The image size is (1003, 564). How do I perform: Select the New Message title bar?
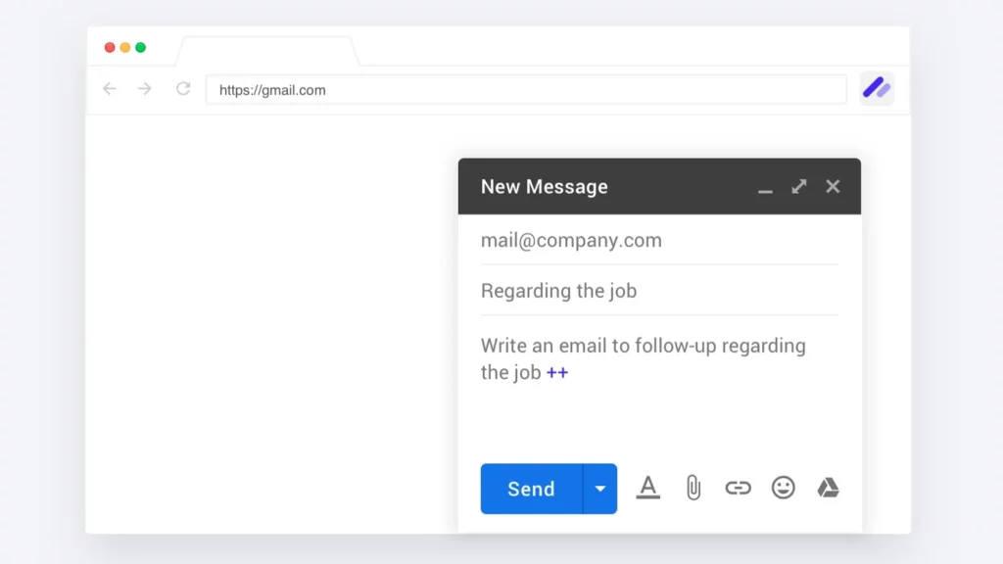point(545,186)
